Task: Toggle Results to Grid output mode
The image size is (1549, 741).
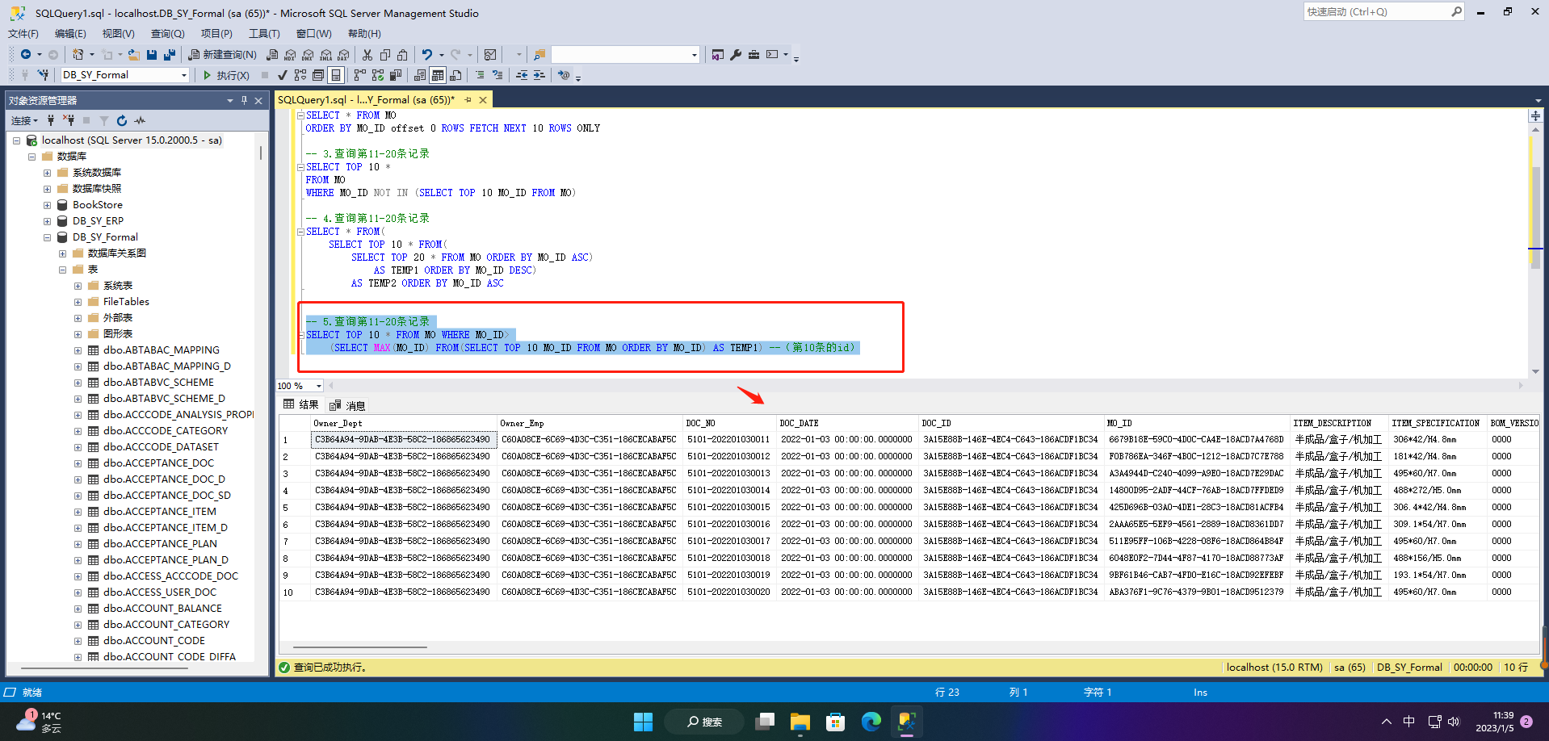Action: click(438, 75)
